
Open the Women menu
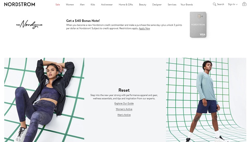tap(70, 5)
